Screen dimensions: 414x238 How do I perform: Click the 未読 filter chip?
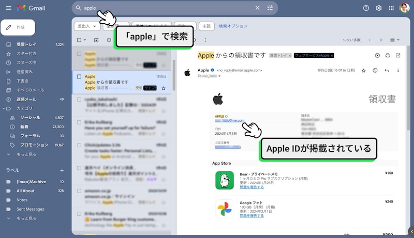click(x=206, y=26)
